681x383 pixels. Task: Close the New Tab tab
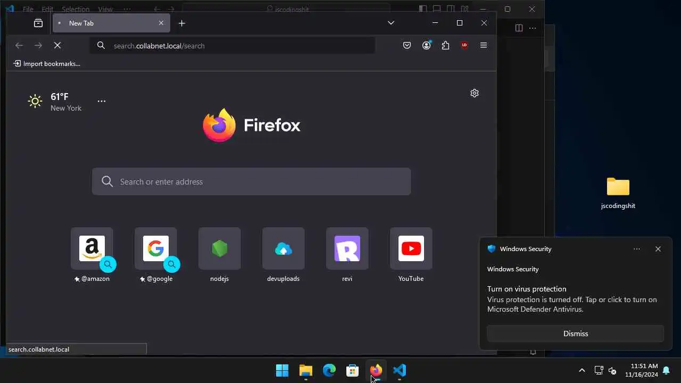pyautogui.click(x=161, y=23)
